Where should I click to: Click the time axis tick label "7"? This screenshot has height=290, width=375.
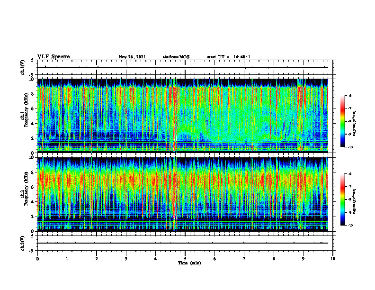[244, 259]
